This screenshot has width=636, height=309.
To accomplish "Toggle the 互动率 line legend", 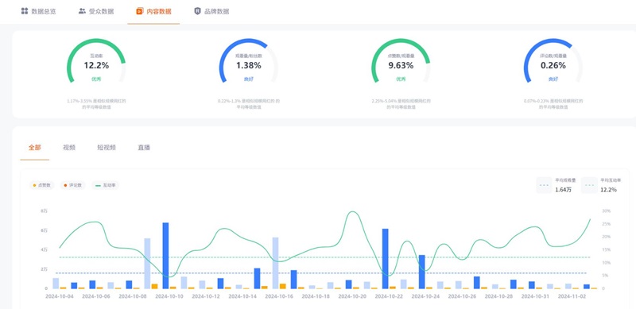I will [x=106, y=185].
